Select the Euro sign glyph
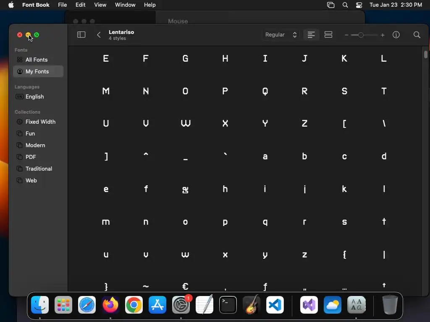 click(x=185, y=286)
